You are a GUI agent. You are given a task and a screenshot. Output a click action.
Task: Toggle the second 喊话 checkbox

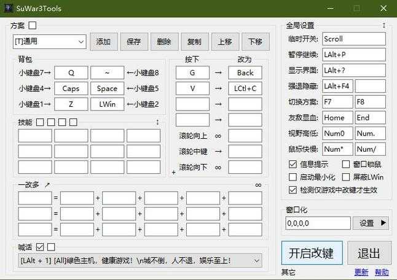coord(51,247)
